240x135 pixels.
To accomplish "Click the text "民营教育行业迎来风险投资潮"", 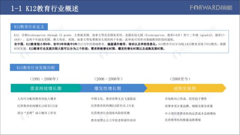I will (110, 113).
